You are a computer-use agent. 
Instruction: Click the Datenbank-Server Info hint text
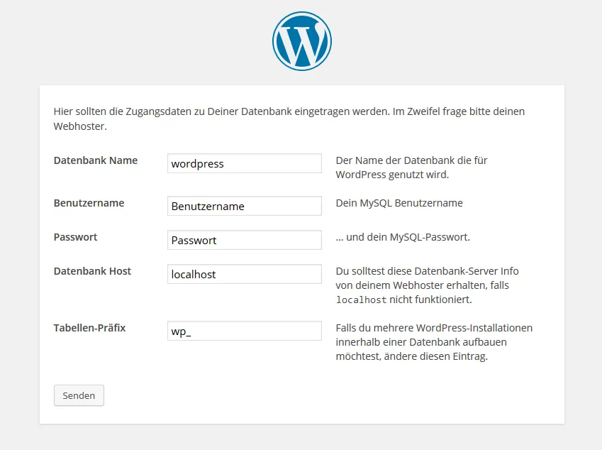[x=428, y=285]
